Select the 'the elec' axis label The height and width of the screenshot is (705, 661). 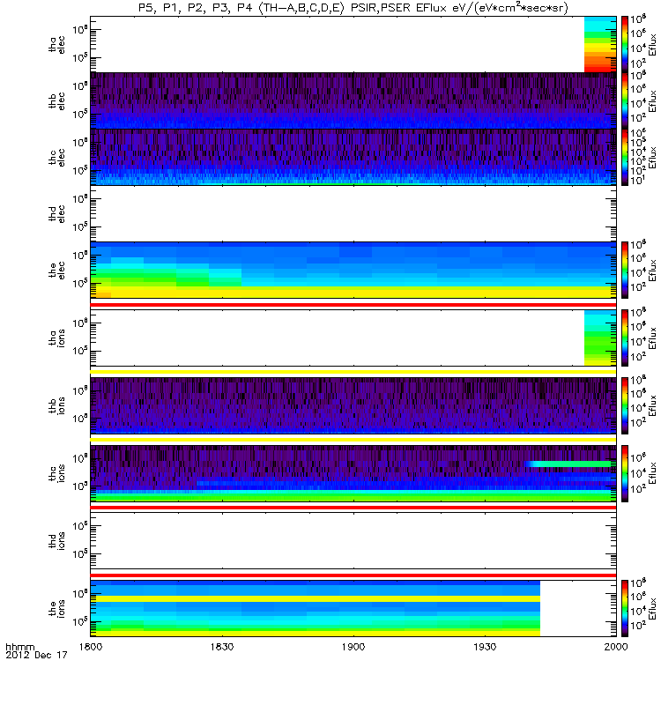pyautogui.click(x=56, y=271)
